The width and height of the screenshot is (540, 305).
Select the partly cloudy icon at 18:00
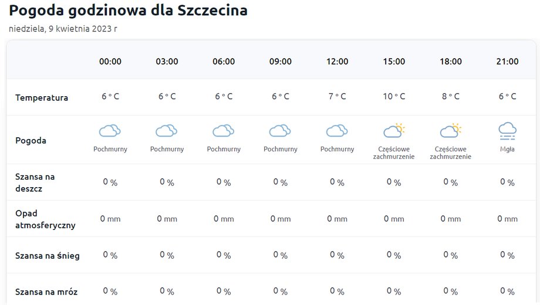click(450, 130)
